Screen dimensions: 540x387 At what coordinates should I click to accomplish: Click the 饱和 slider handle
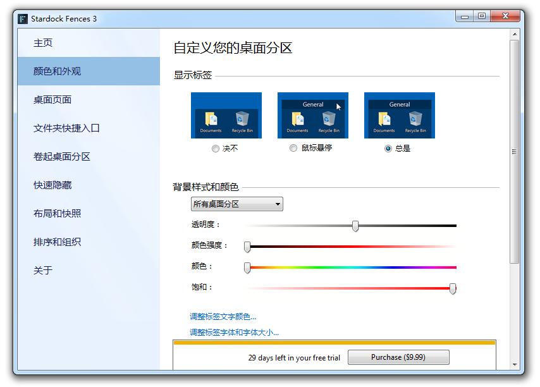pyautogui.click(x=453, y=288)
